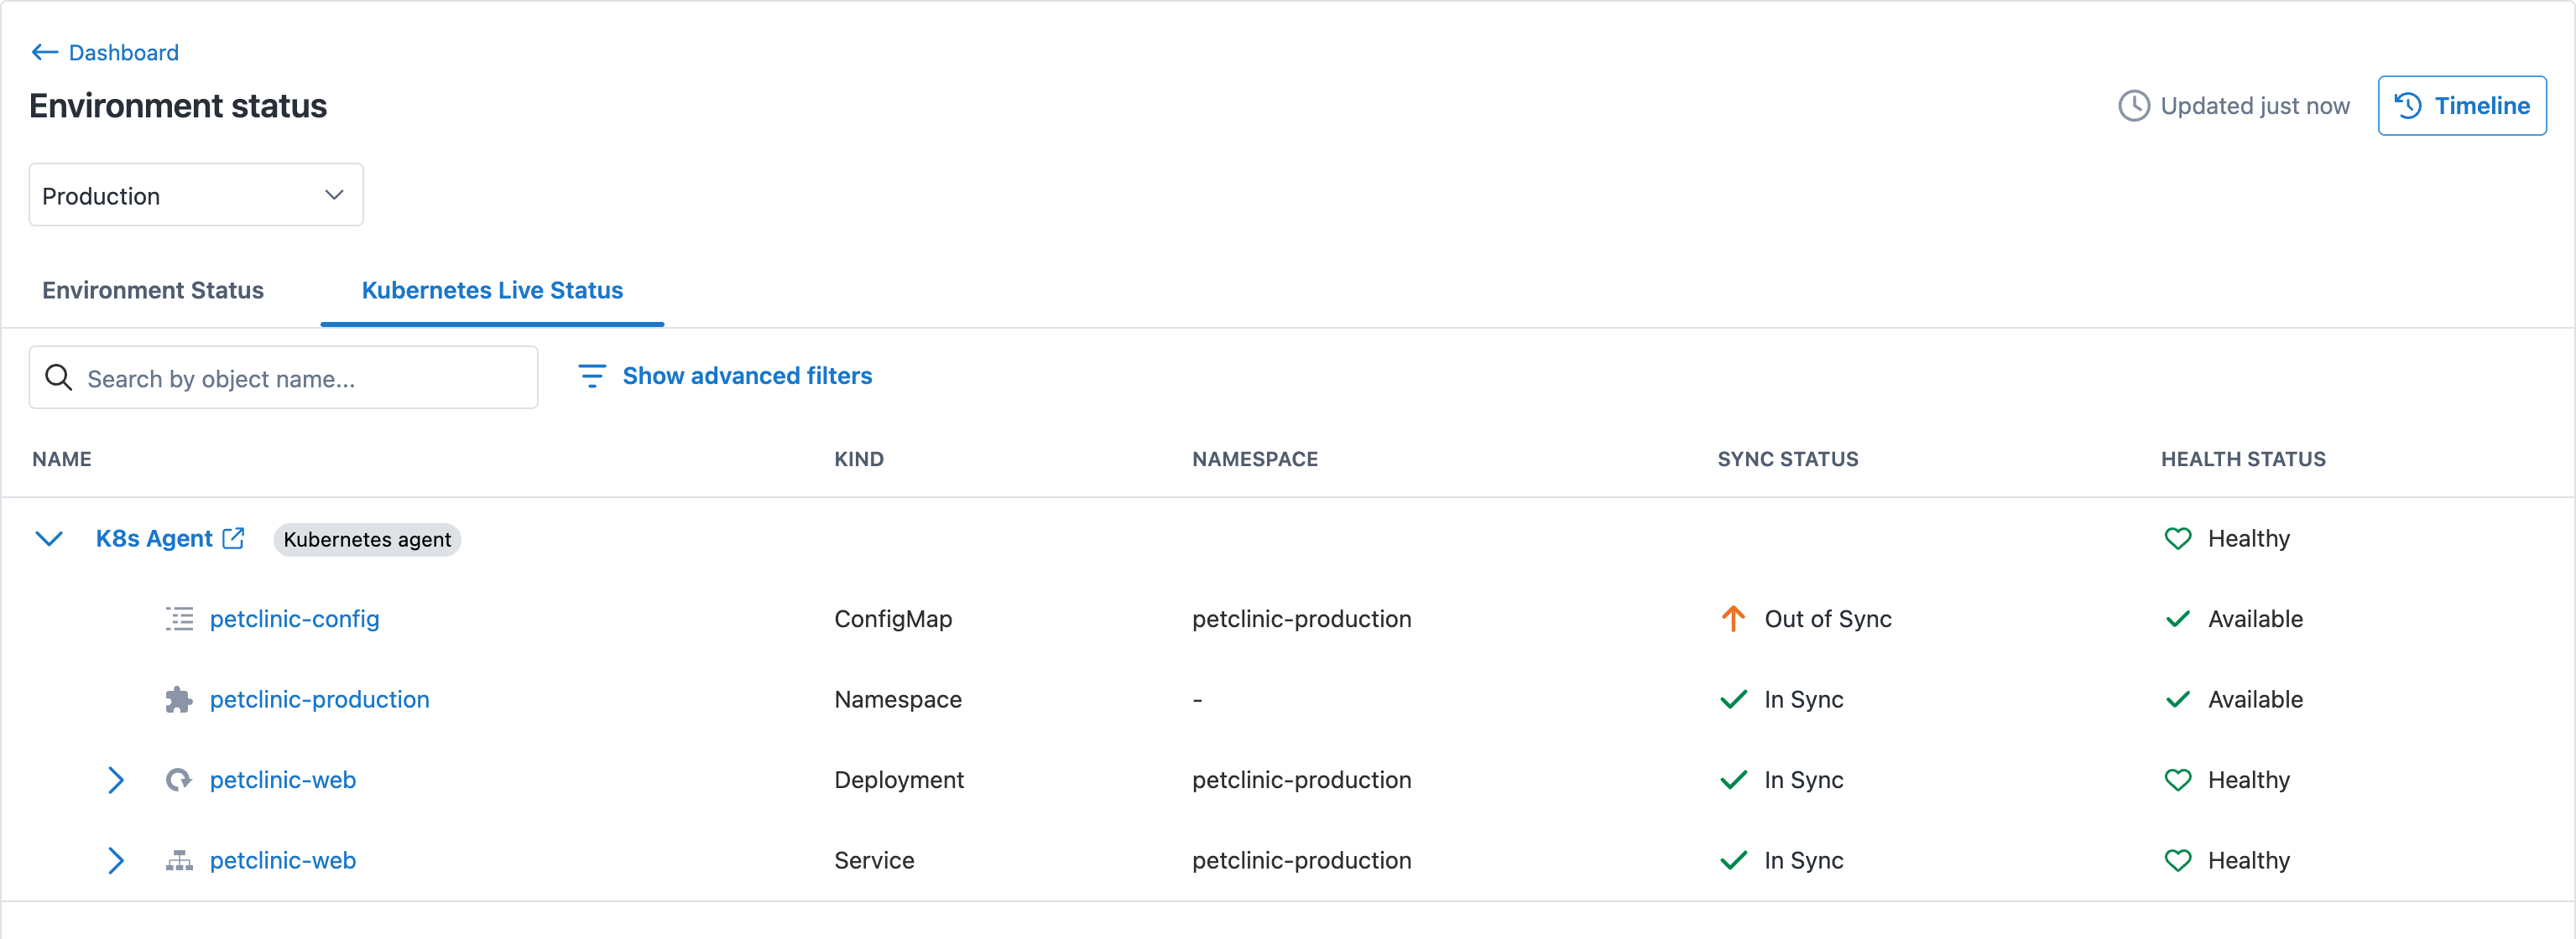Click the HEALTH STATUS column header
The image size is (2576, 939).
pyautogui.click(x=2243, y=459)
